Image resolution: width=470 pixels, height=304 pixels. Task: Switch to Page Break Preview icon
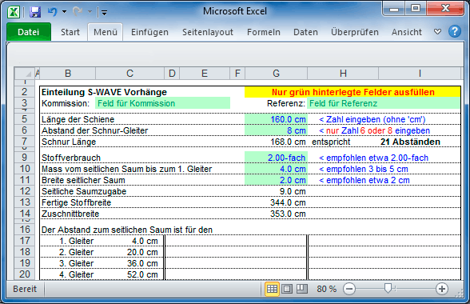[x=302, y=289]
